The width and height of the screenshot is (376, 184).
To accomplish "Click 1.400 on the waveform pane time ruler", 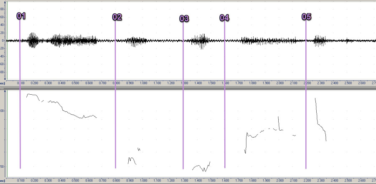I will tap(198, 83).
